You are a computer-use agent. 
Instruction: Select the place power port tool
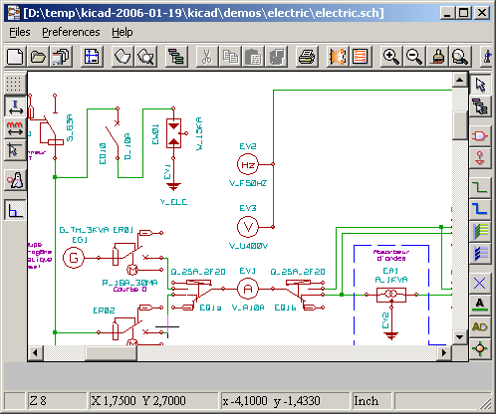tap(480, 157)
